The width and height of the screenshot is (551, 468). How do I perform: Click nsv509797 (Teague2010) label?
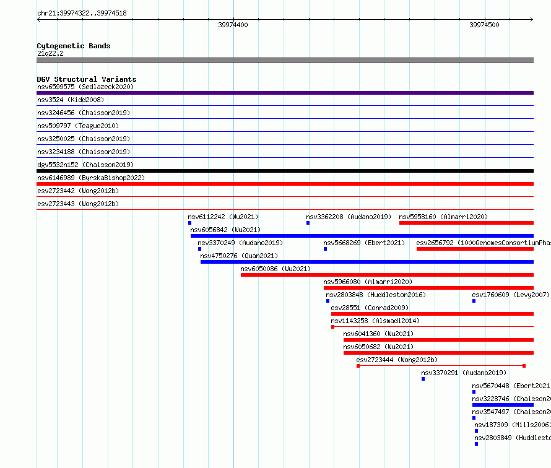coord(78,126)
